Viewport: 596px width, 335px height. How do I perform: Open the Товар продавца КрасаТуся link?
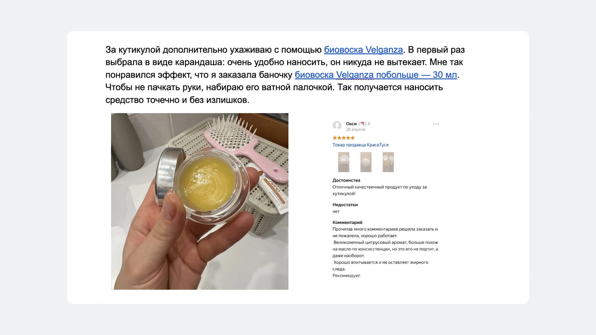360,145
